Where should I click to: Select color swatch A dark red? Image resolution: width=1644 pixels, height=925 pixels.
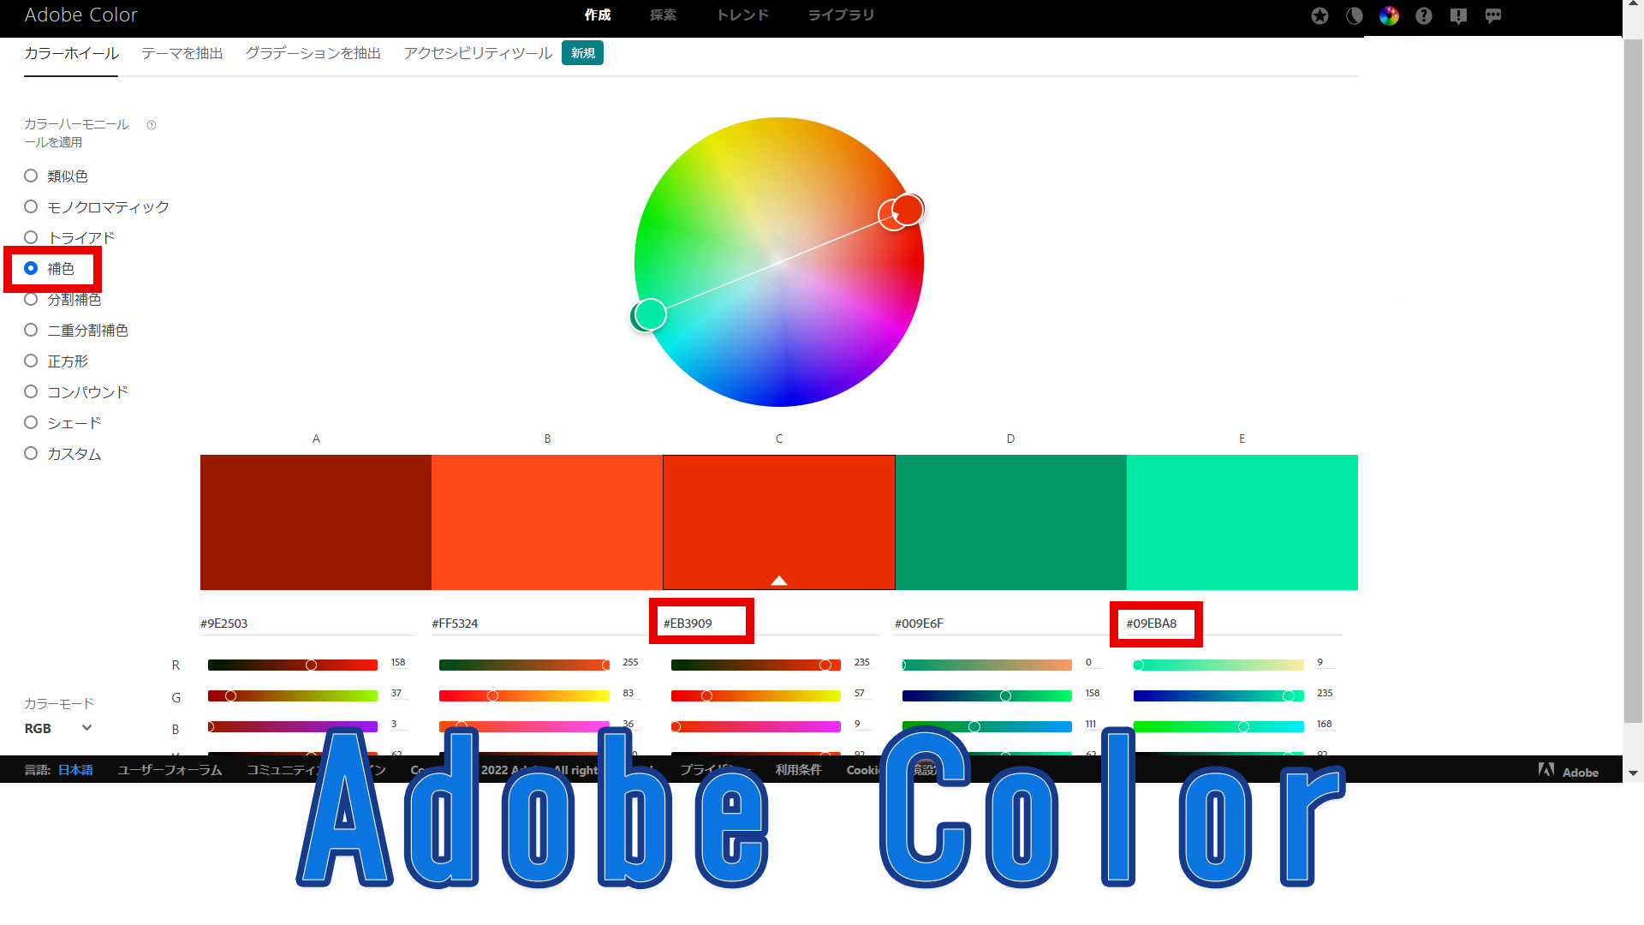pos(316,522)
